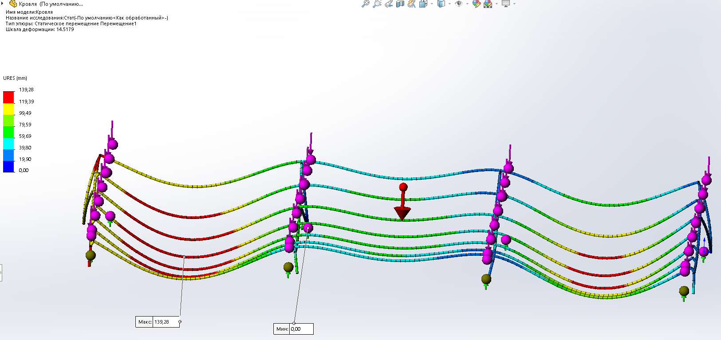Open the View Settings monitor dropdown arrow

(514, 4)
